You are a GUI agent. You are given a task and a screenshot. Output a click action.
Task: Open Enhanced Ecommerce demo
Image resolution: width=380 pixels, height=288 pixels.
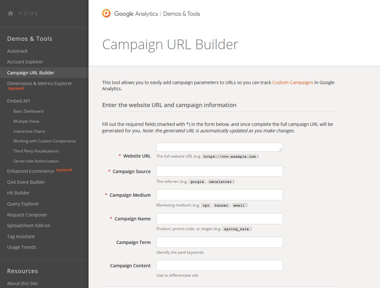coord(30,171)
